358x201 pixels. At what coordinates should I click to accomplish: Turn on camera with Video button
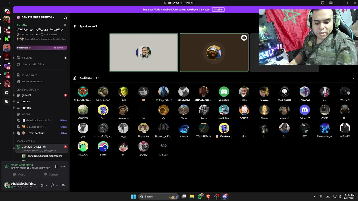[19, 174]
